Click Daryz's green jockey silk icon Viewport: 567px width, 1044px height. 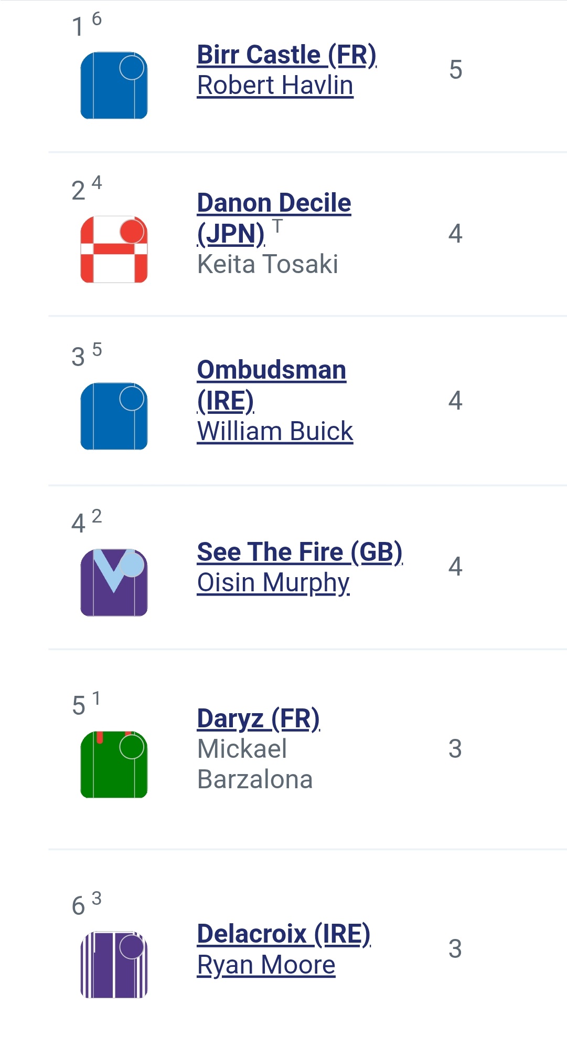114,765
